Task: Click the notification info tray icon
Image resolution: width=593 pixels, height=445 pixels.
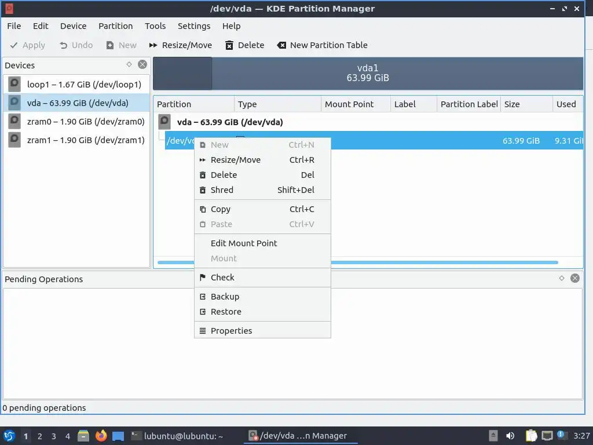Action: click(561, 435)
